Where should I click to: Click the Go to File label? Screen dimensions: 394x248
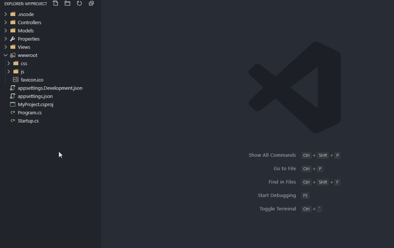(x=285, y=169)
